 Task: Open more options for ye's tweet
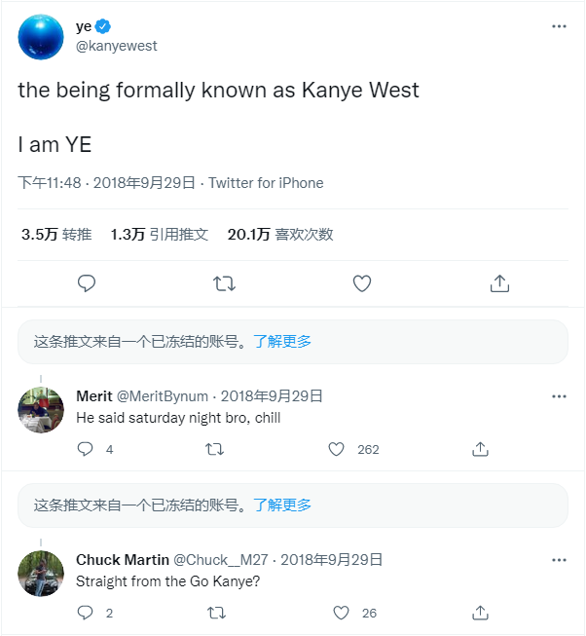(559, 26)
